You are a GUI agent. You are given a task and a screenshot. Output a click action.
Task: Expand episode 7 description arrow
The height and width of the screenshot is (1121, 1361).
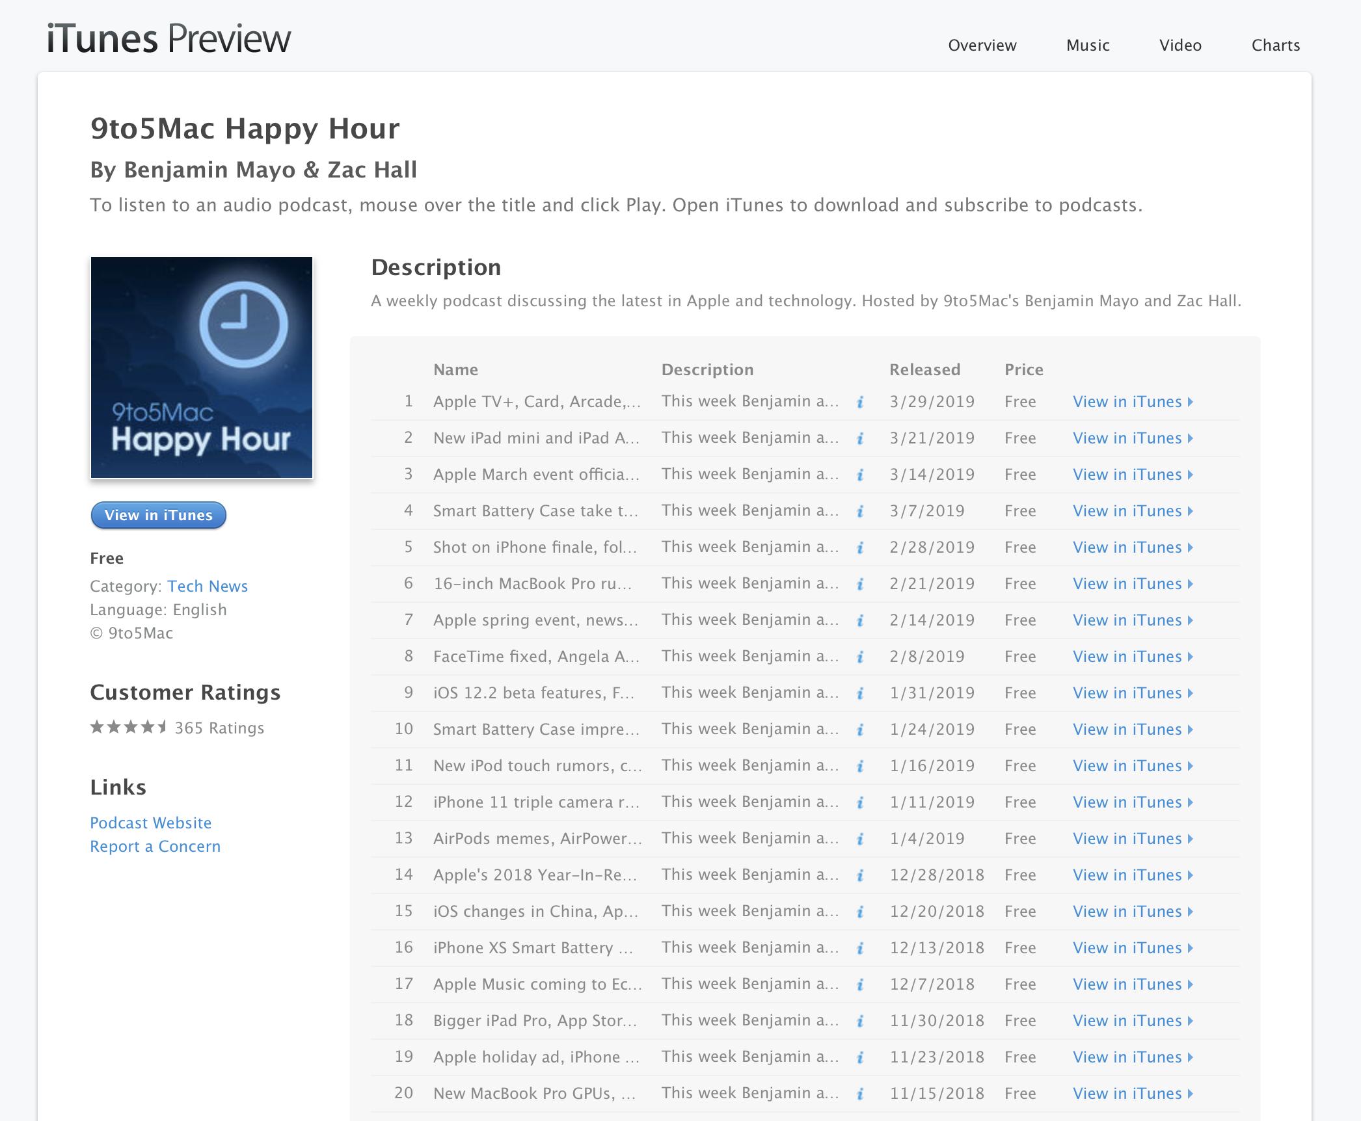(860, 620)
